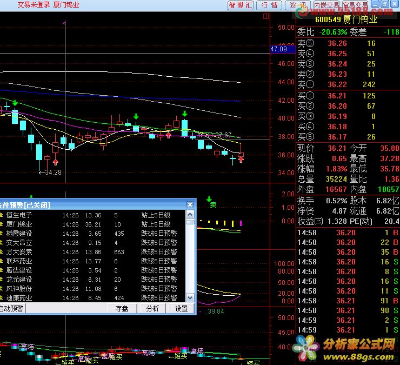The image size is (400, 365).
Task: Click the 卖③ 36.24 order row
Action: pos(348,64)
